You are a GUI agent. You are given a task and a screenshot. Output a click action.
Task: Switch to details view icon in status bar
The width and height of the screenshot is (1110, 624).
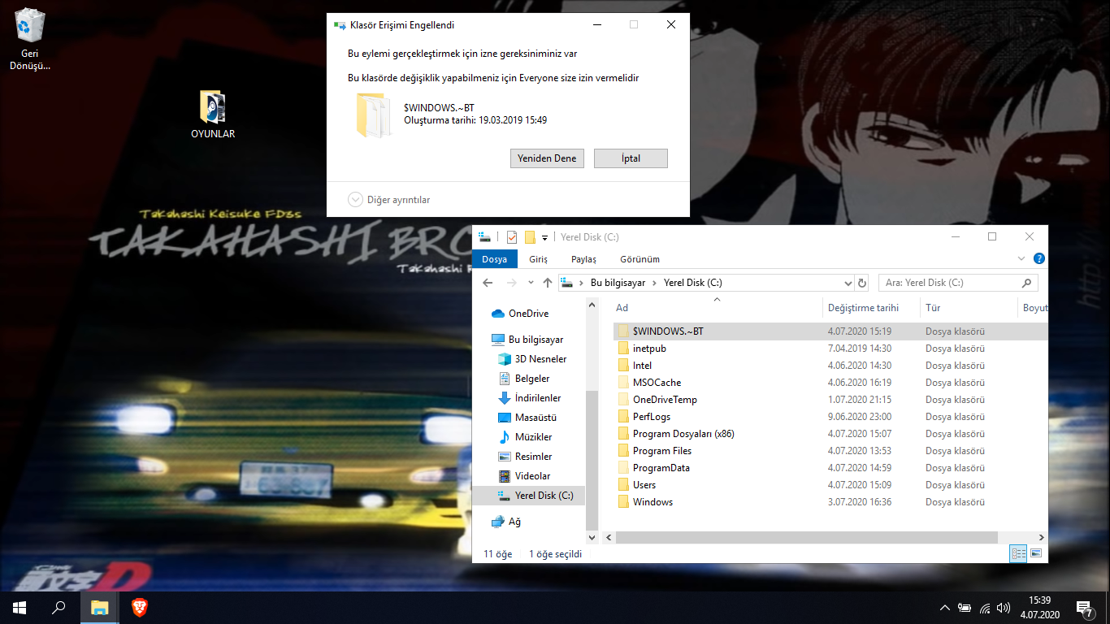click(1018, 553)
